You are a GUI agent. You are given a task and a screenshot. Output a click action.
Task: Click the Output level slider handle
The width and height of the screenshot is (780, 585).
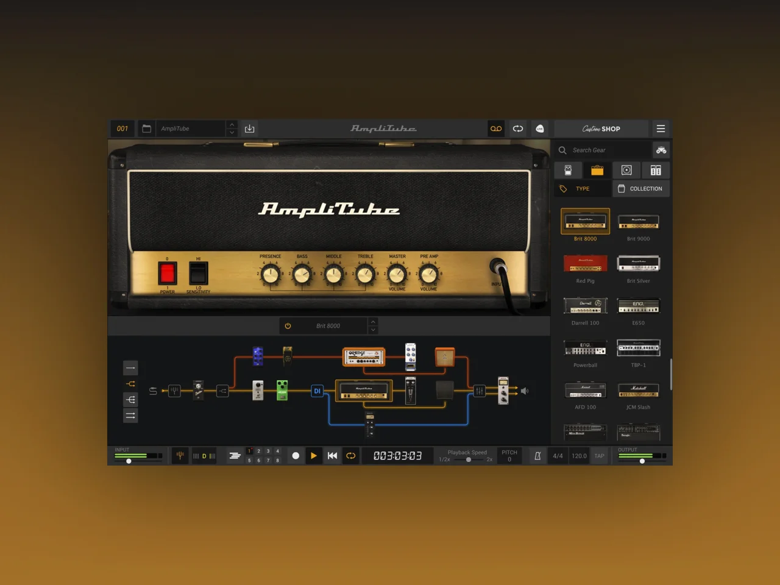pos(642,461)
